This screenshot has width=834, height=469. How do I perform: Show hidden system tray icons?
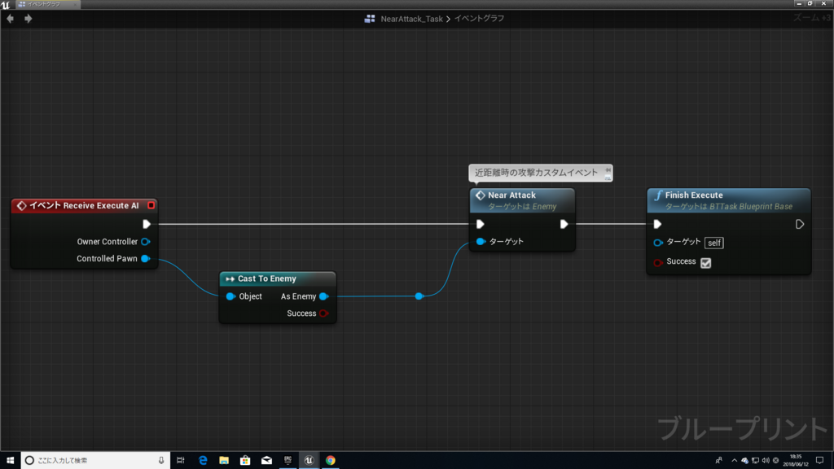(734, 461)
